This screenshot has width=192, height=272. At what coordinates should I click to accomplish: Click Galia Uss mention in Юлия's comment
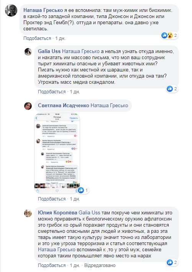pyautogui.click(x=89, y=213)
